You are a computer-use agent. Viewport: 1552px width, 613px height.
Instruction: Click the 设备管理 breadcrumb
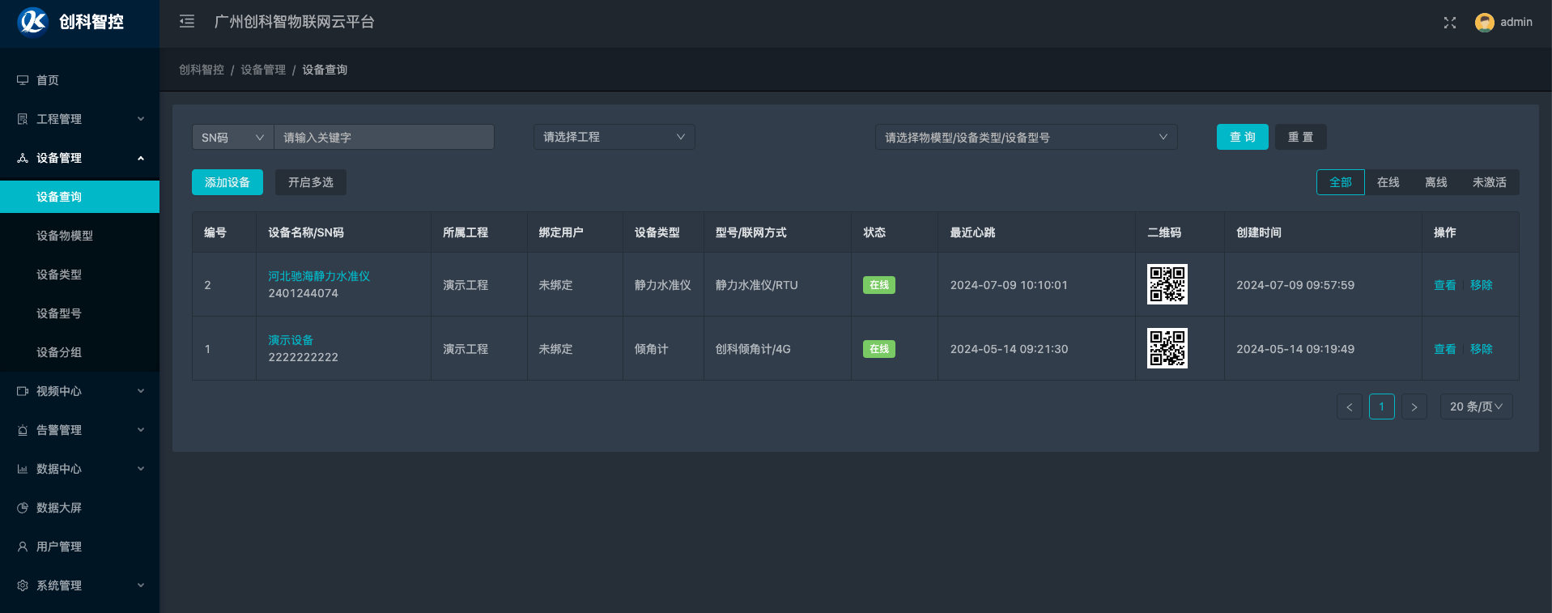point(263,70)
